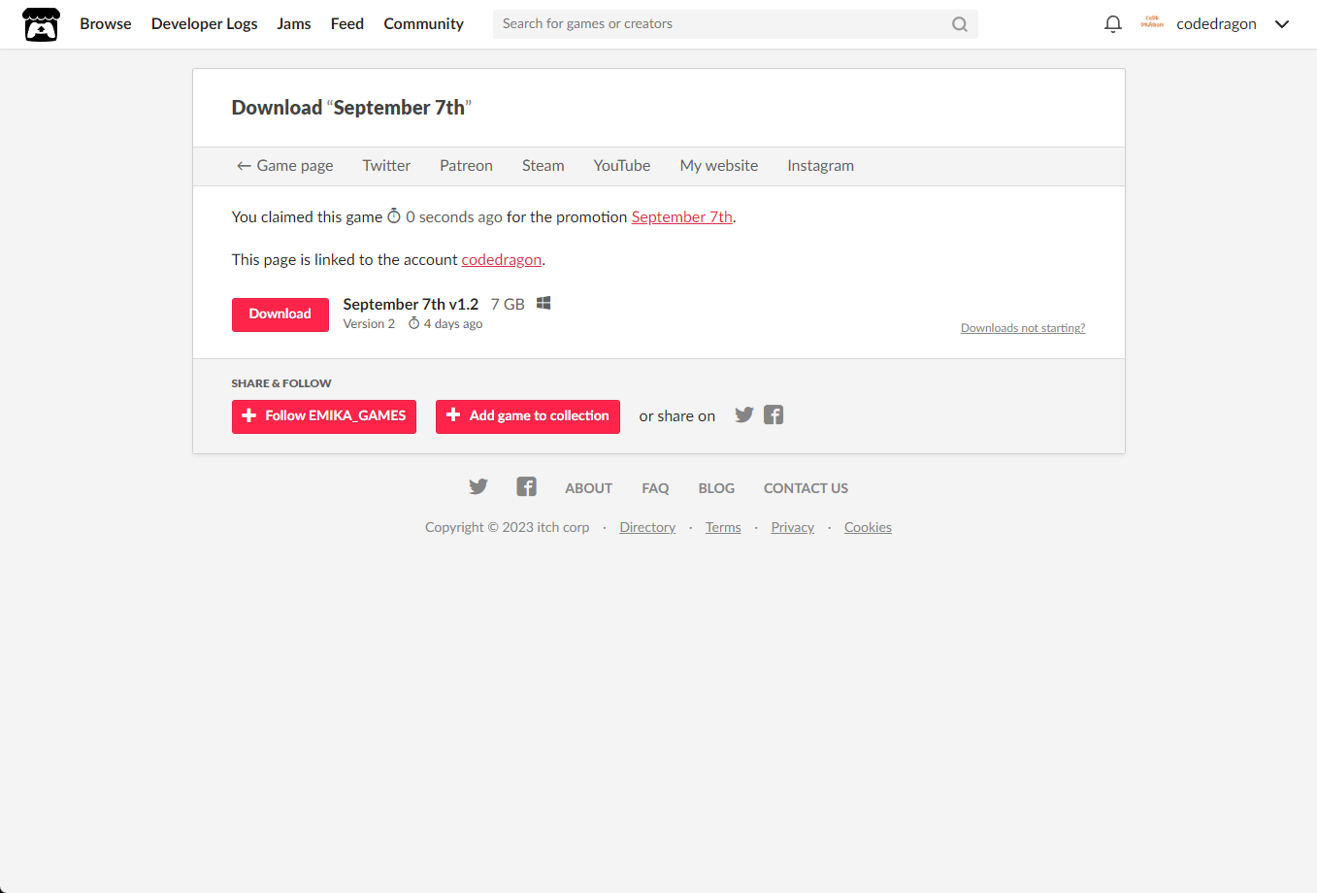Screen dimensions: 1317x893
Task: Share on Facebook from share row
Action: (774, 415)
